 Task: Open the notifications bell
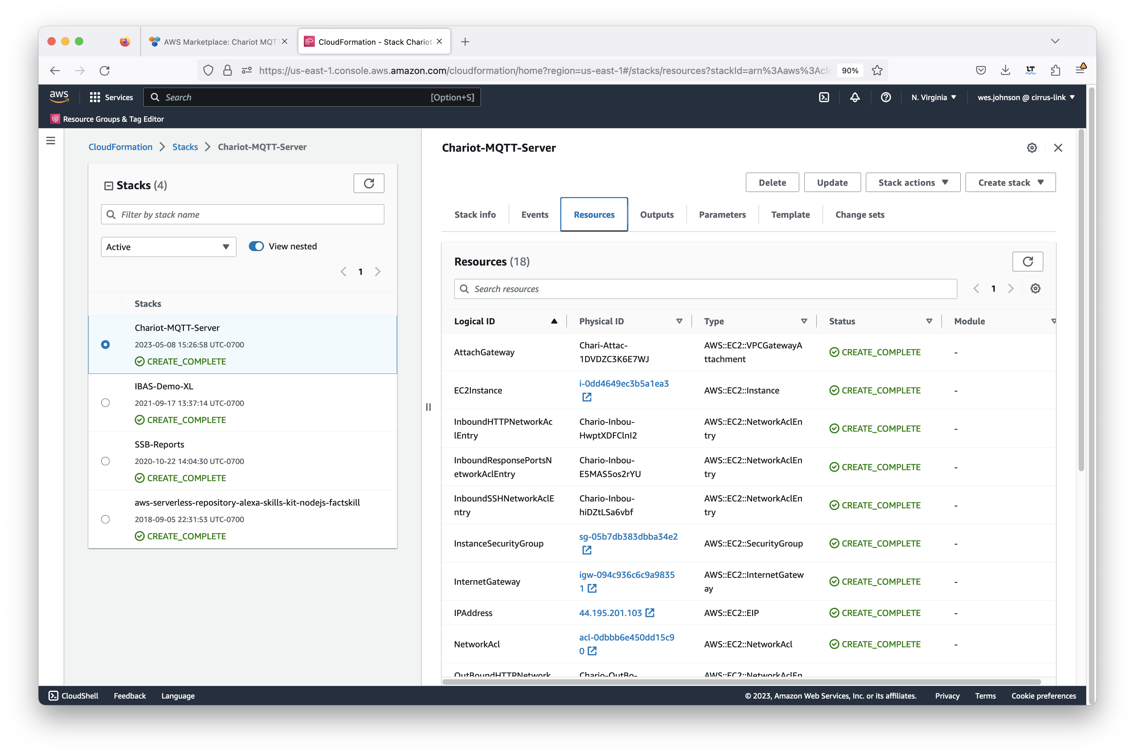(855, 97)
